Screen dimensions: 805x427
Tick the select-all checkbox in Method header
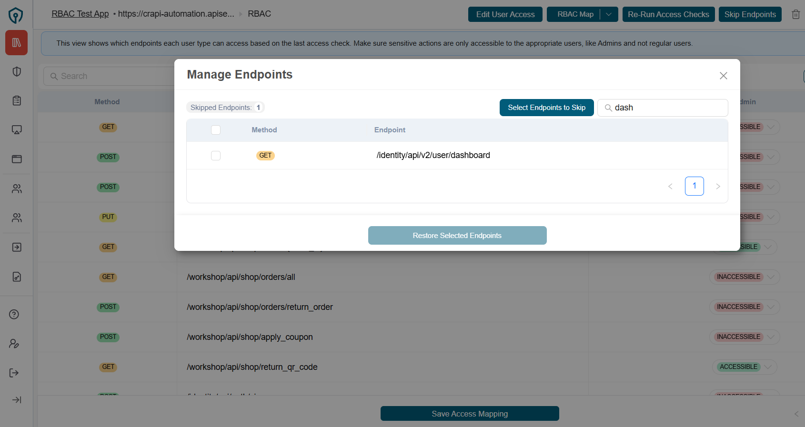click(x=216, y=130)
